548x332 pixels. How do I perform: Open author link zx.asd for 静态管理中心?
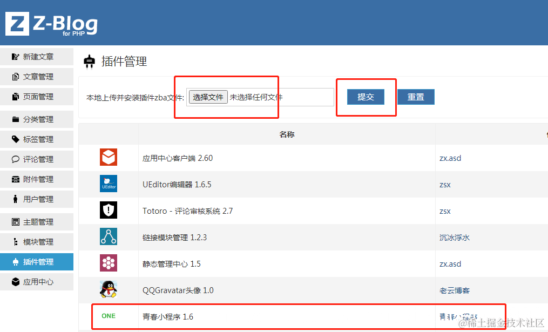tap(450, 264)
